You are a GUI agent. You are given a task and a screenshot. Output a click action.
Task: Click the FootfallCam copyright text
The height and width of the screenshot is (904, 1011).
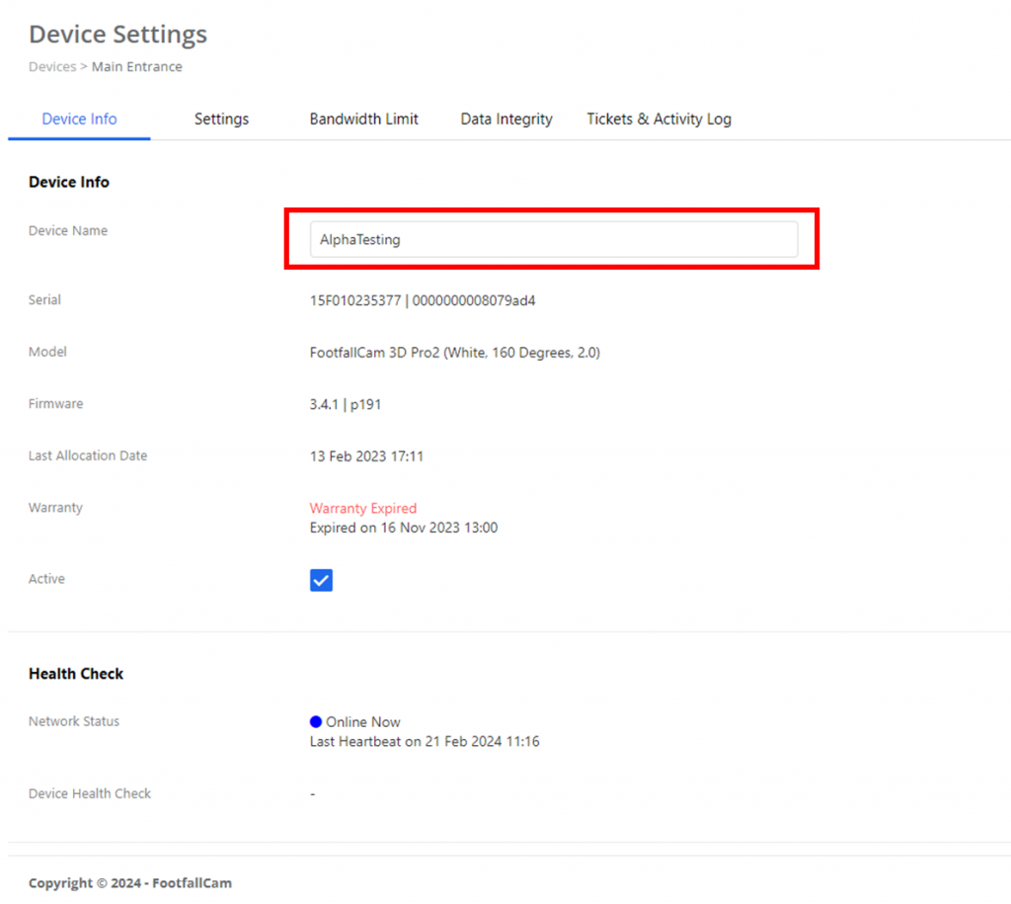(x=130, y=883)
